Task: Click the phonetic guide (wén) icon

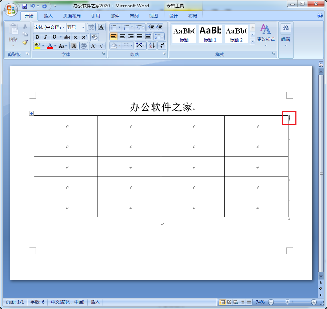Action: 91,27
